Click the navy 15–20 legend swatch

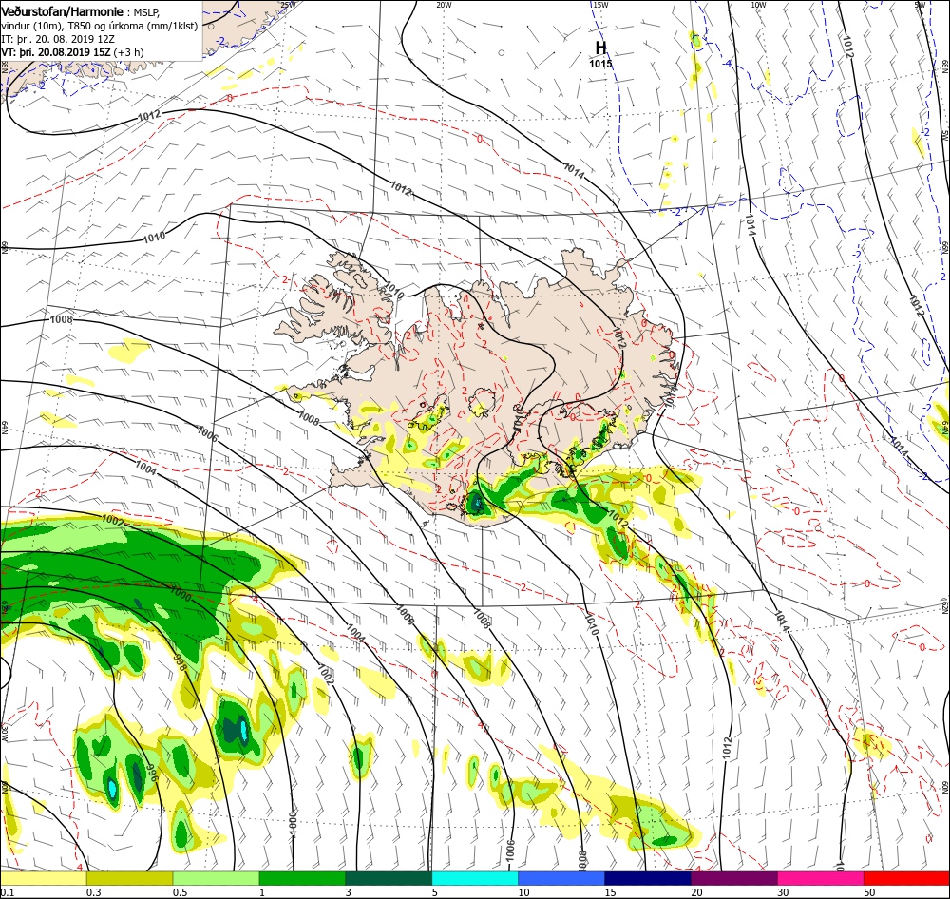[x=648, y=879]
